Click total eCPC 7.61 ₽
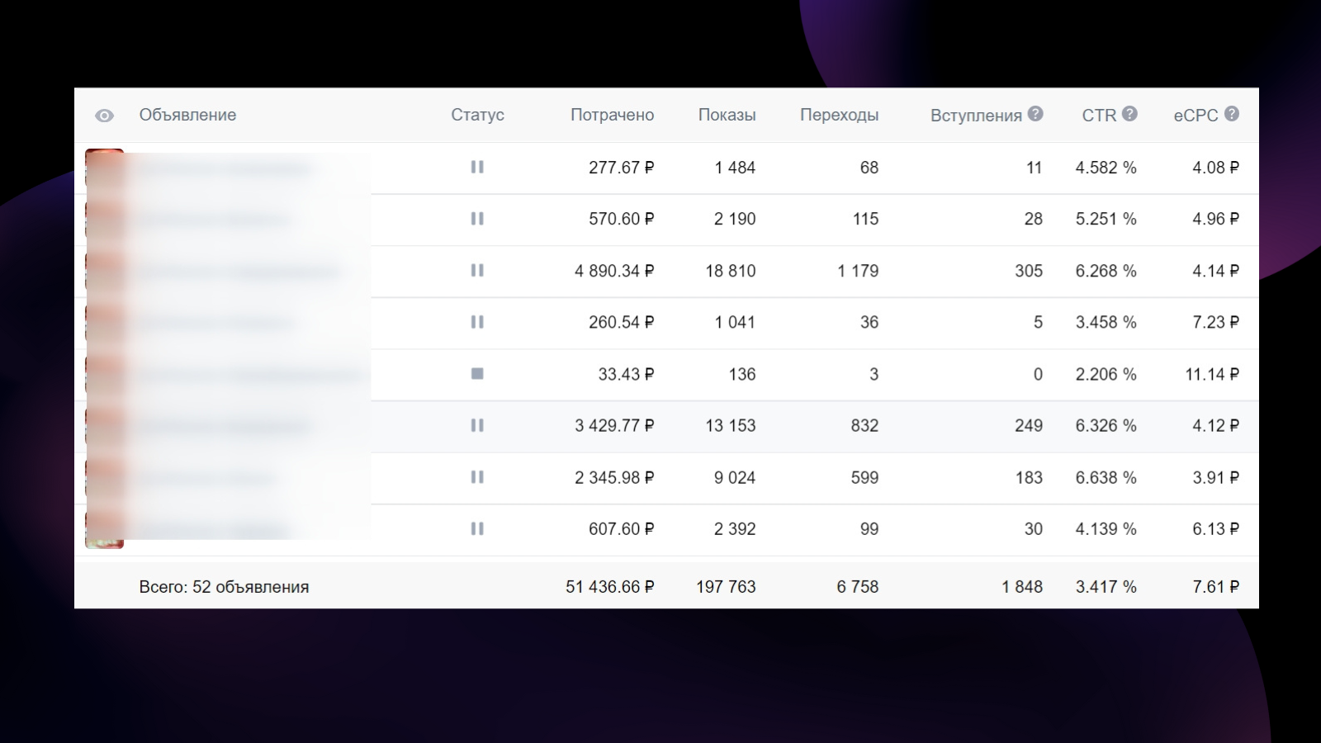 click(x=1215, y=587)
